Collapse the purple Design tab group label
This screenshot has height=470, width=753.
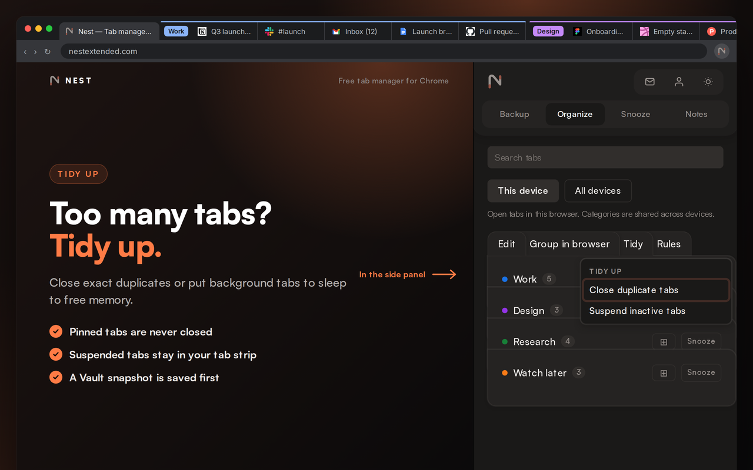point(548,31)
